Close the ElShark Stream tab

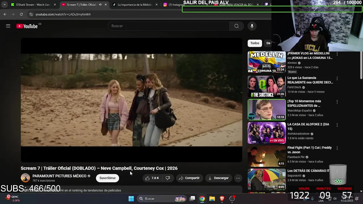[x=55, y=5]
